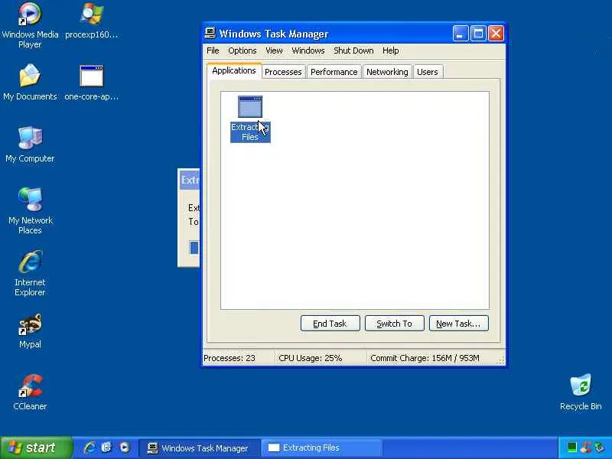612x459 pixels.
Task: Open the File menu in Task Manager
Action: click(213, 50)
